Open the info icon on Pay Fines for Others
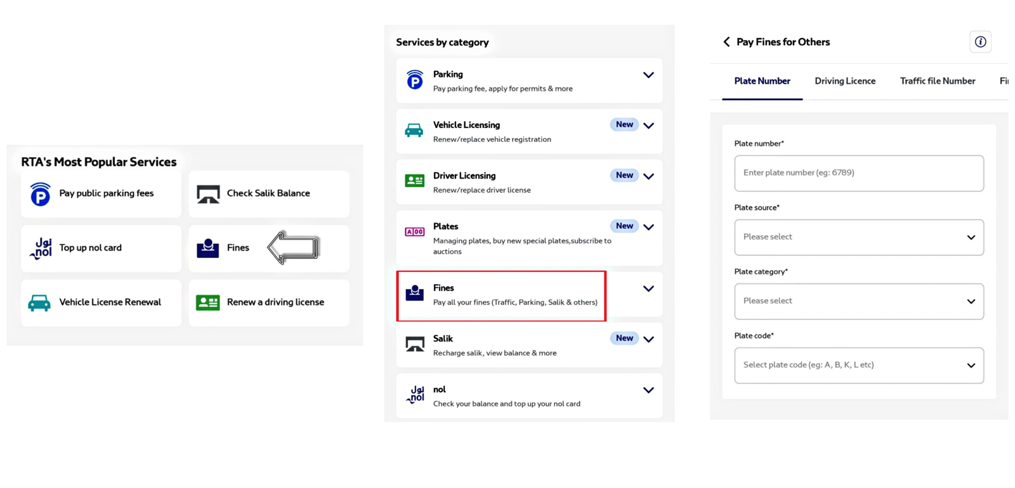 click(x=980, y=42)
